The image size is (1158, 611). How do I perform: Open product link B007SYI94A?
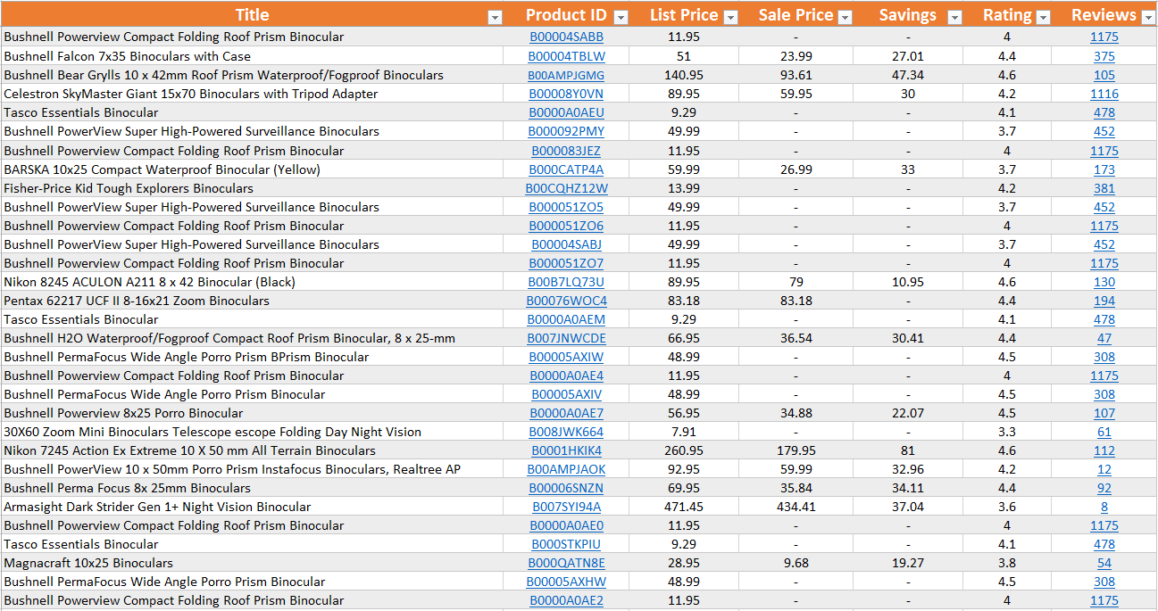point(567,507)
